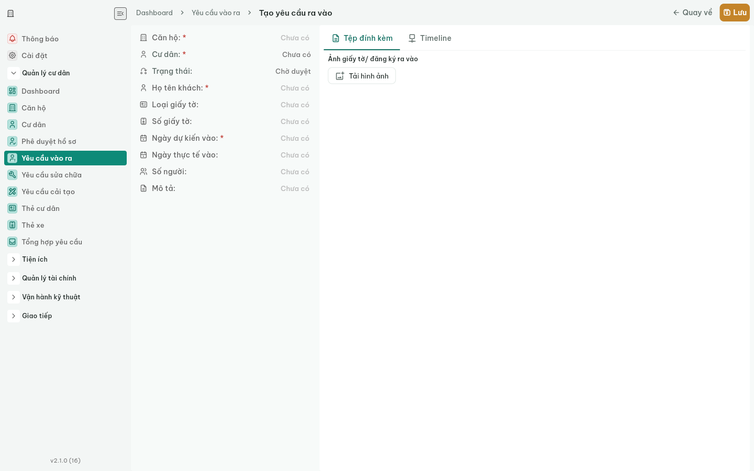Screen dimensions: 754x471
Task: Collapse the sidebar with the toggle icon
Action: point(120,14)
